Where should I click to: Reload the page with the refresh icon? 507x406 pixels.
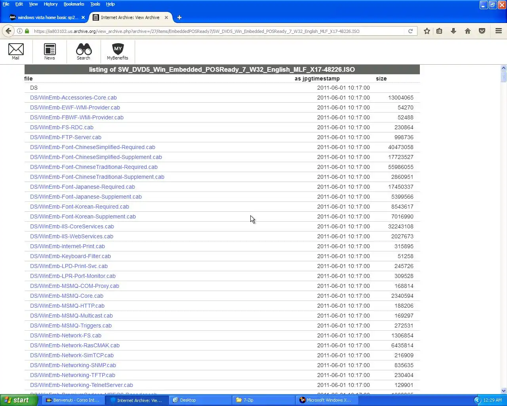410,31
